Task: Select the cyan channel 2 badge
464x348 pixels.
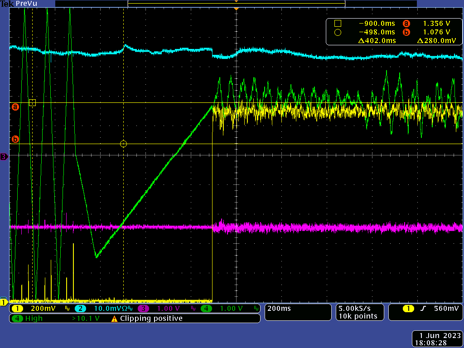Action: [79, 309]
